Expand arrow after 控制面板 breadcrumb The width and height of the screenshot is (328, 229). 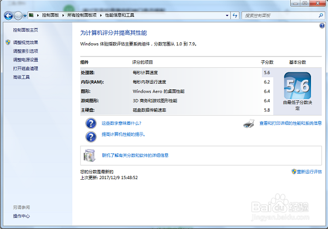click(x=63, y=15)
